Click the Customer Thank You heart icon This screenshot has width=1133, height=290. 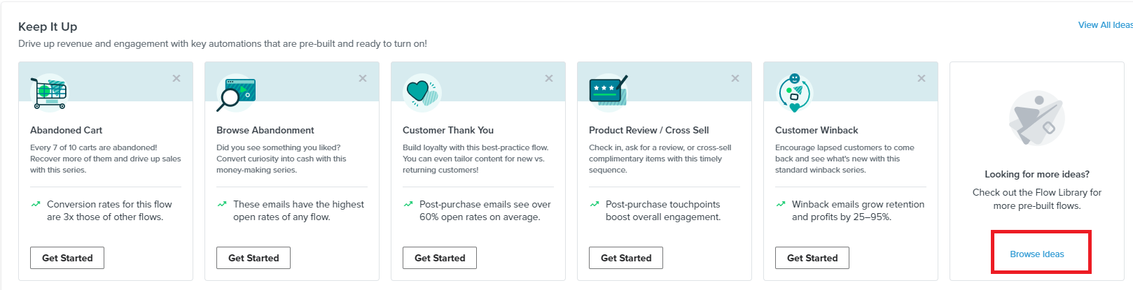(422, 93)
